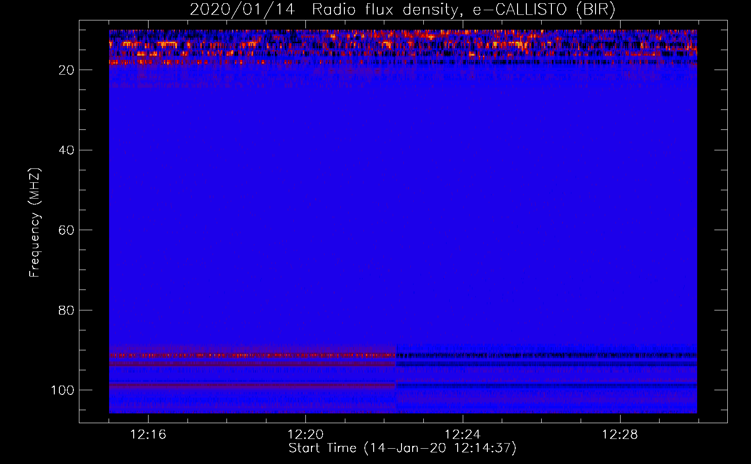Click the '60' frequency tick label
751x464 pixels.
[66, 231]
